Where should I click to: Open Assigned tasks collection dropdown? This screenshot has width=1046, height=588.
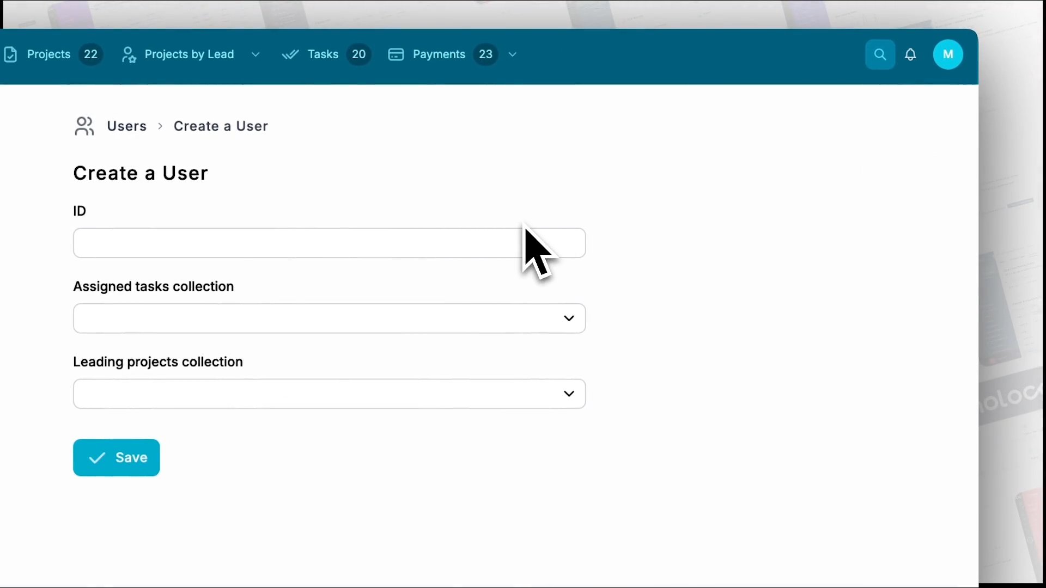click(329, 318)
